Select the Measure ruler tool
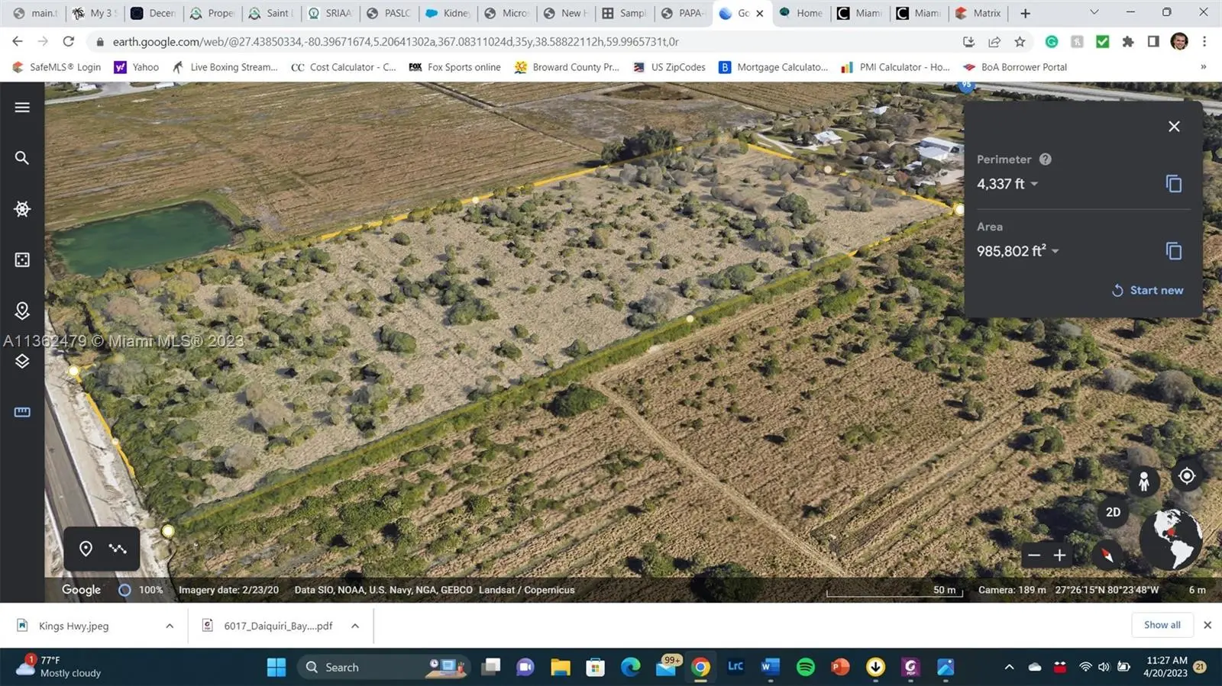This screenshot has width=1222, height=686. pos(22,412)
